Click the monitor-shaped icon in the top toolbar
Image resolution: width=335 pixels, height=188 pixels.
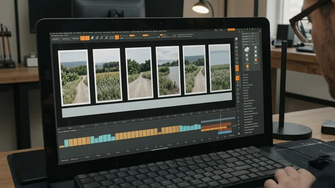point(175,36)
